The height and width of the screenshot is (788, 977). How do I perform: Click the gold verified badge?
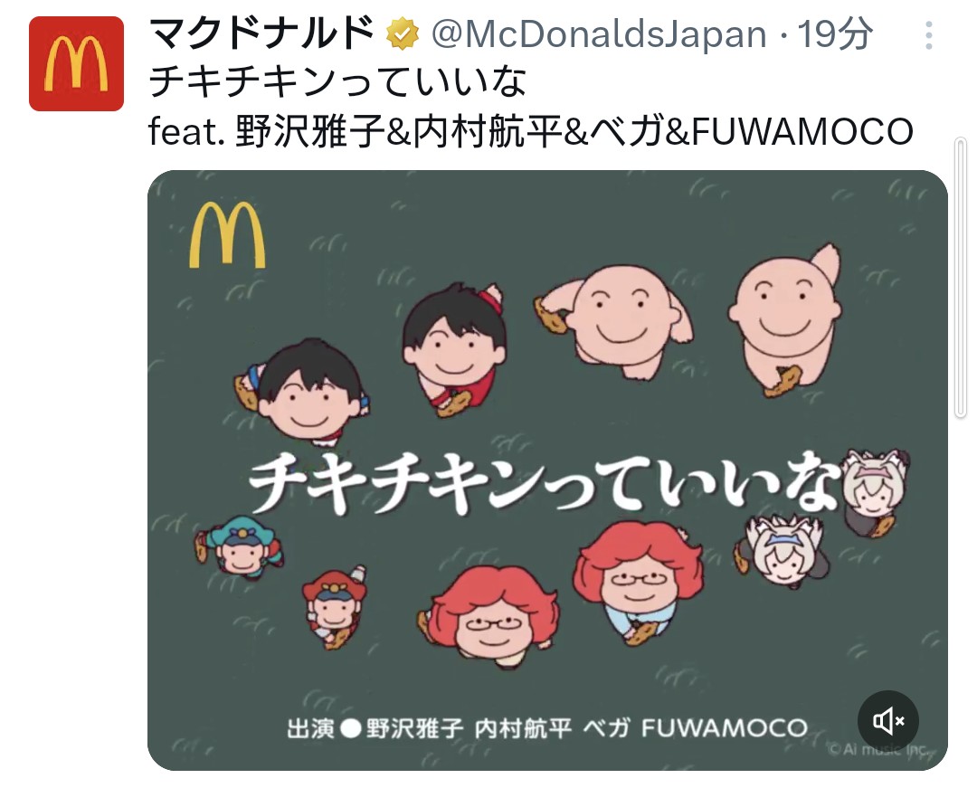pyautogui.click(x=403, y=33)
